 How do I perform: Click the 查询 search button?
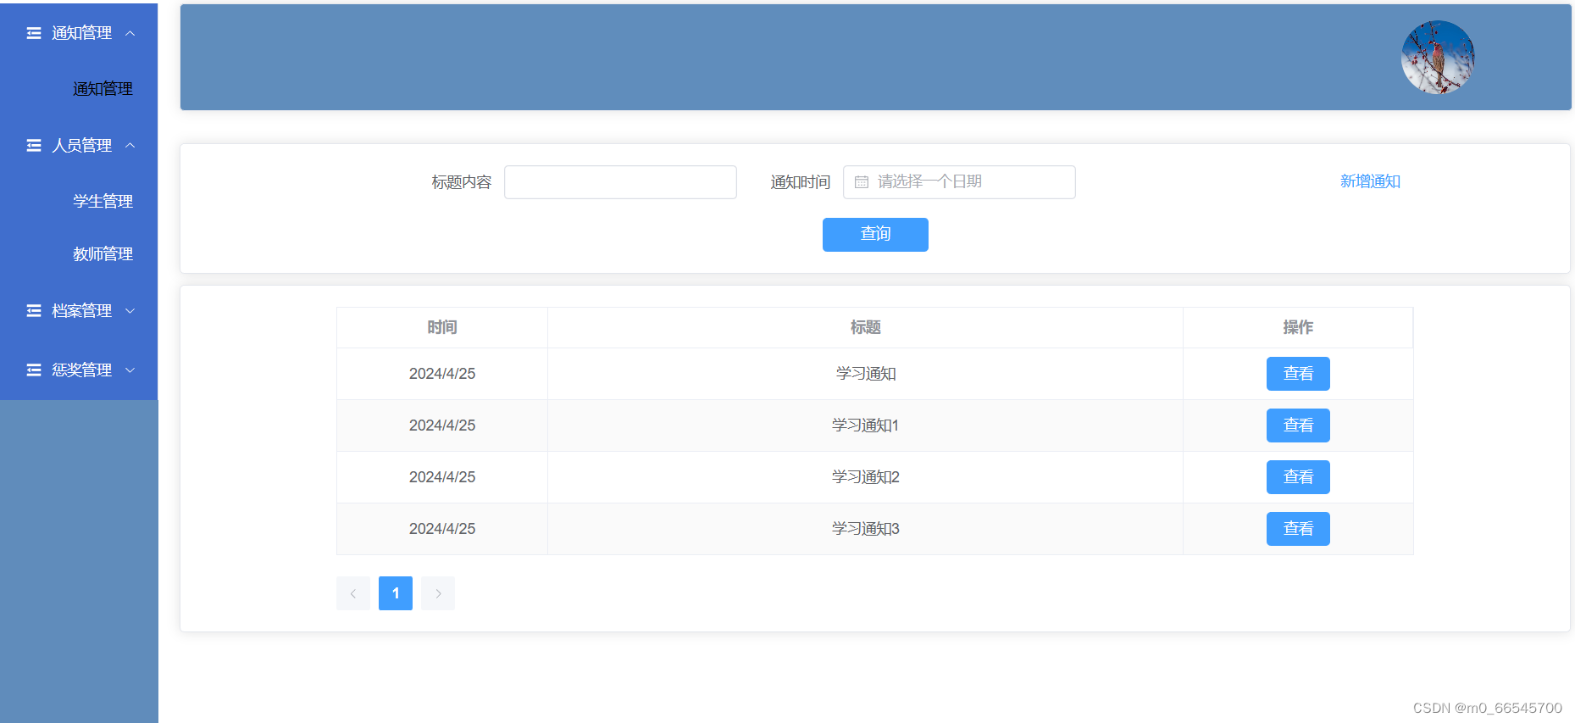[875, 235]
